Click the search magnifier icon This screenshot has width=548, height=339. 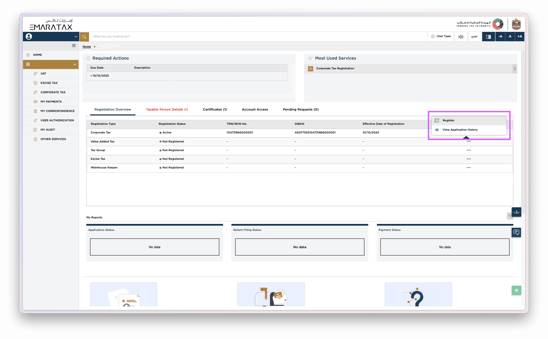[x=84, y=36]
